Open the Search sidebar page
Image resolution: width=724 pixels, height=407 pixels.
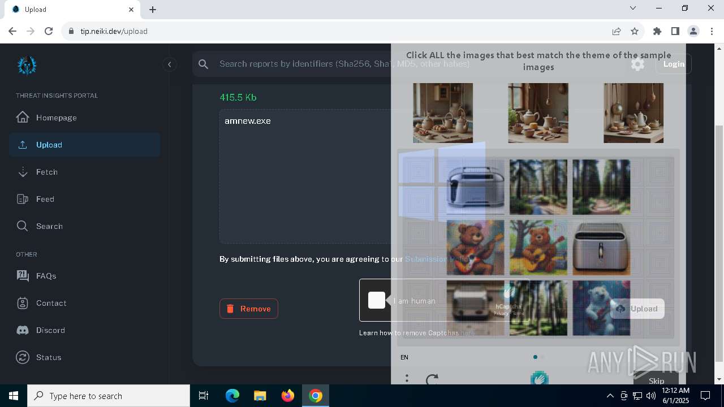click(x=84, y=226)
